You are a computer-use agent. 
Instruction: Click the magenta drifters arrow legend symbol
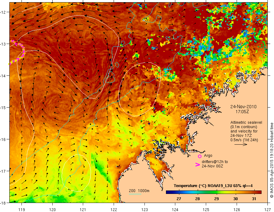[x=197, y=164]
